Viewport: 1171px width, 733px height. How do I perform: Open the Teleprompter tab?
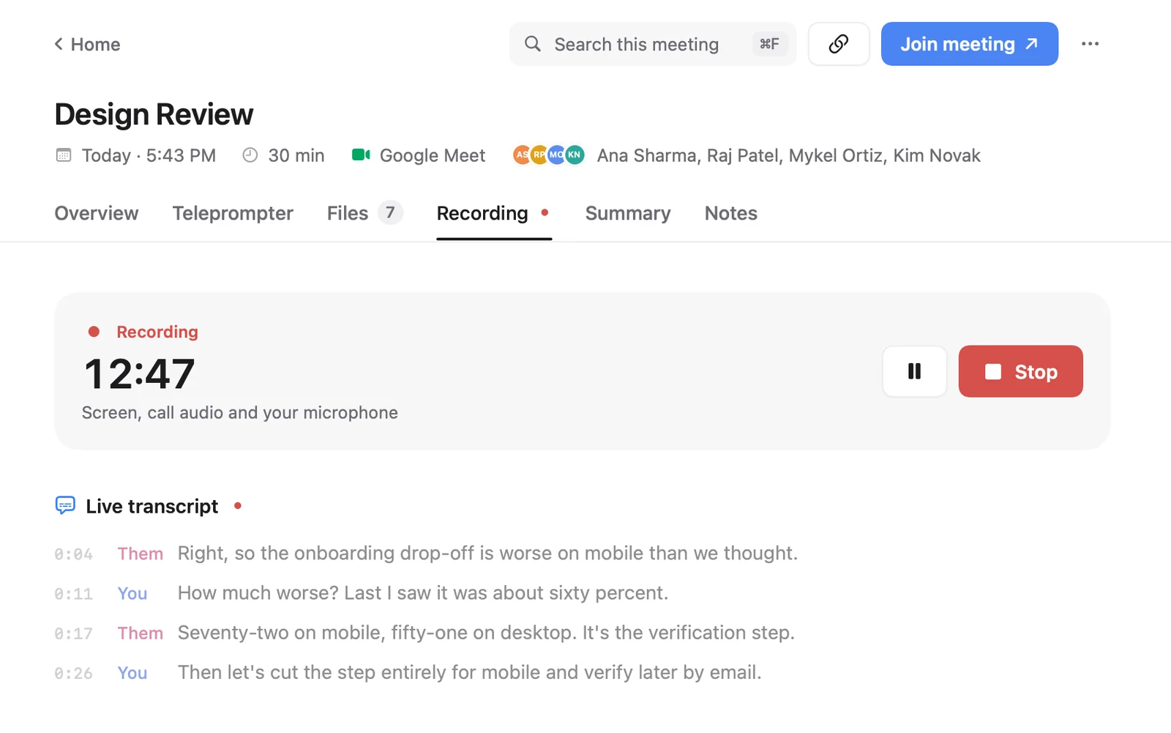coord(233,213)
